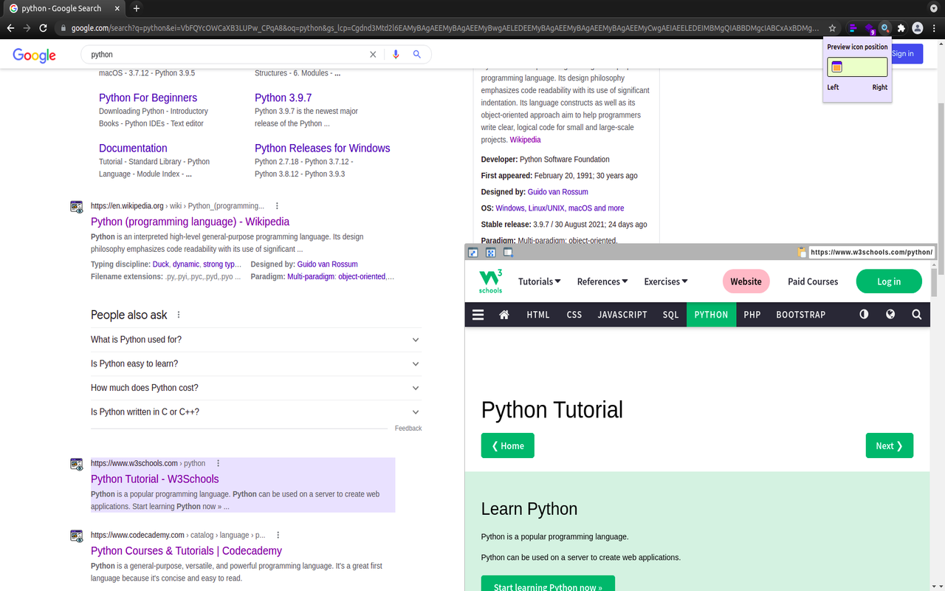Viewport: 945px width, 591px height.
Task: Click in the Google search input field
Action: pos(225,55)
